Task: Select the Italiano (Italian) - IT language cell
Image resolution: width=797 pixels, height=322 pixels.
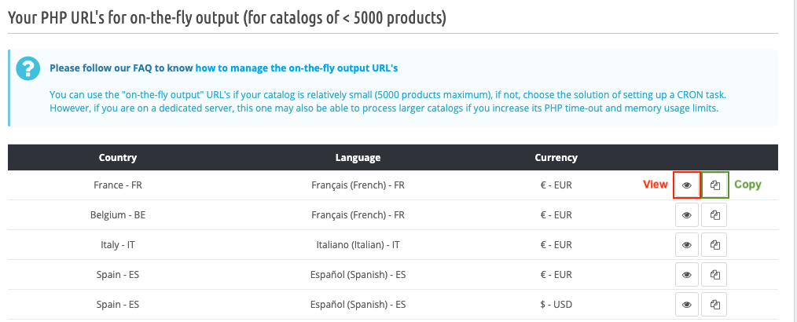Action: 358,245
